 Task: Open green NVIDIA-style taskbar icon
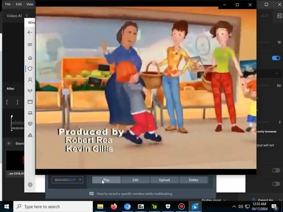(x=154, y=206)
